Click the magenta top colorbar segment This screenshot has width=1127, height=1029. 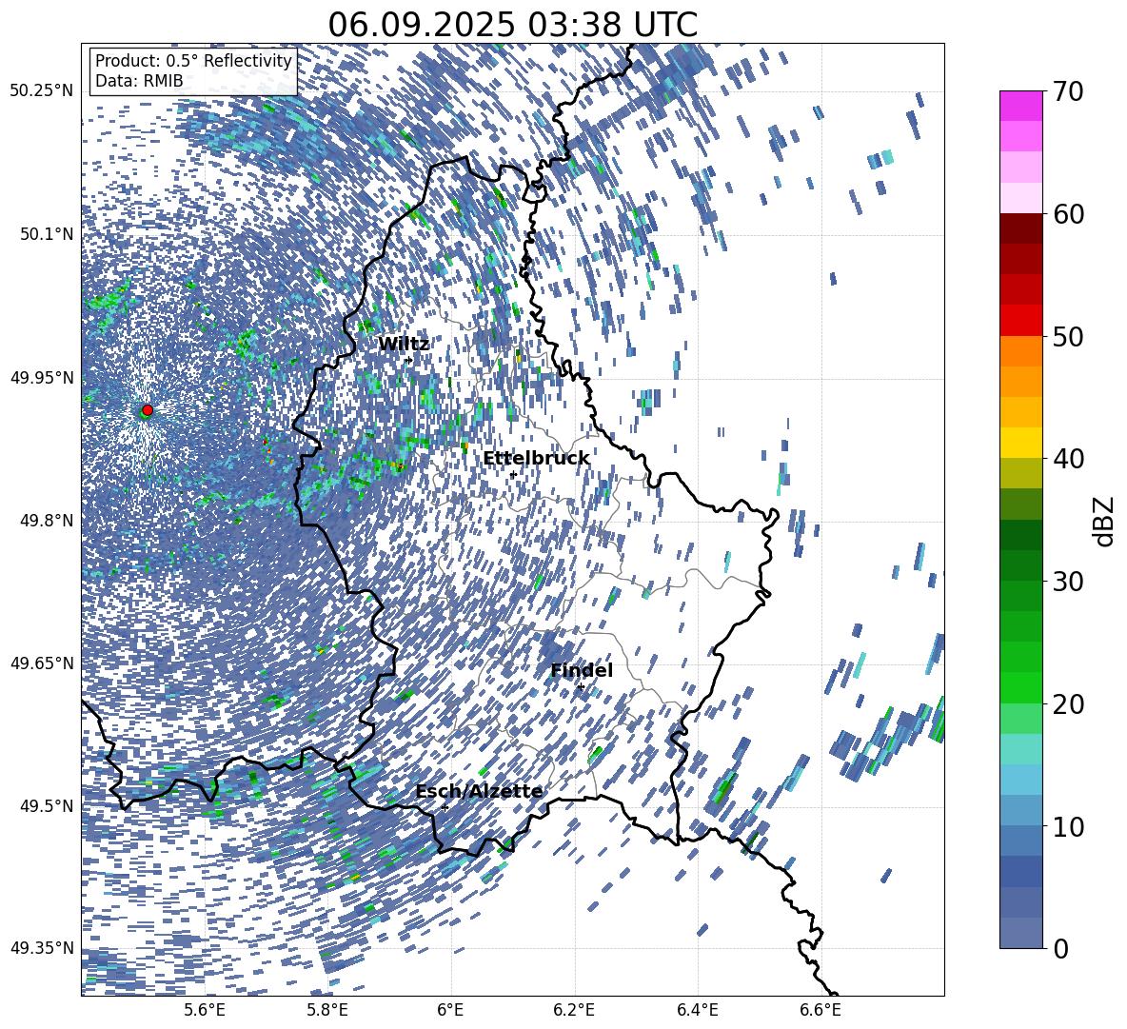(x=1021, y=107)
